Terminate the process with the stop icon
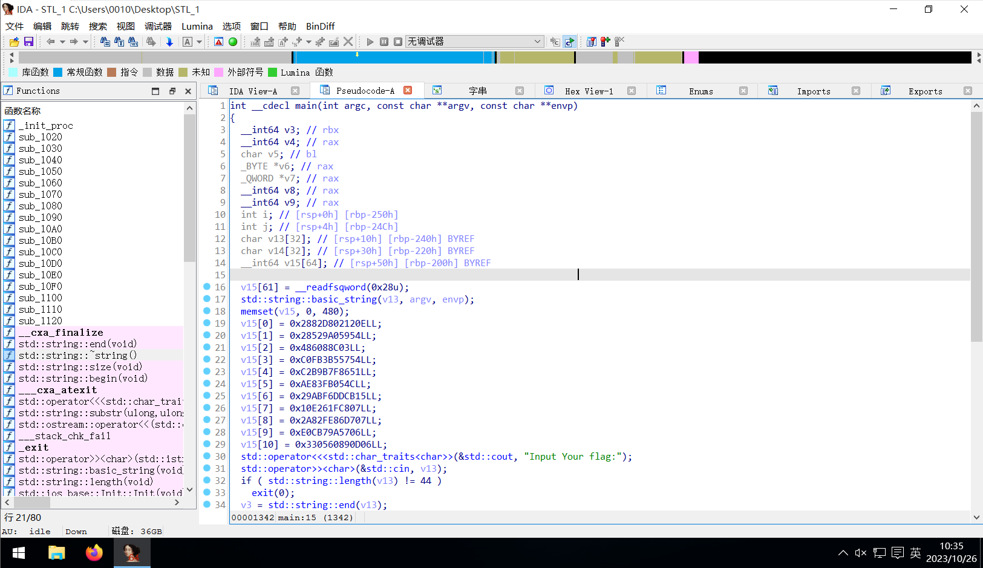The height and width of the screenshot is (568, 983). tap(398, 42)
